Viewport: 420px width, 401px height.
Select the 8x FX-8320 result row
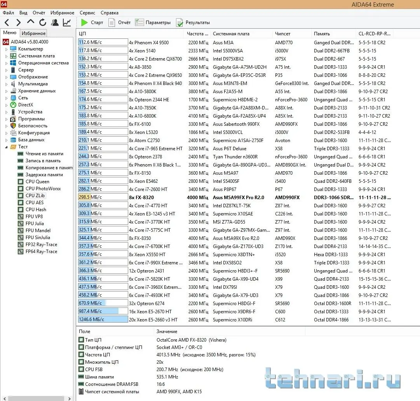click(x=235, y=198)
